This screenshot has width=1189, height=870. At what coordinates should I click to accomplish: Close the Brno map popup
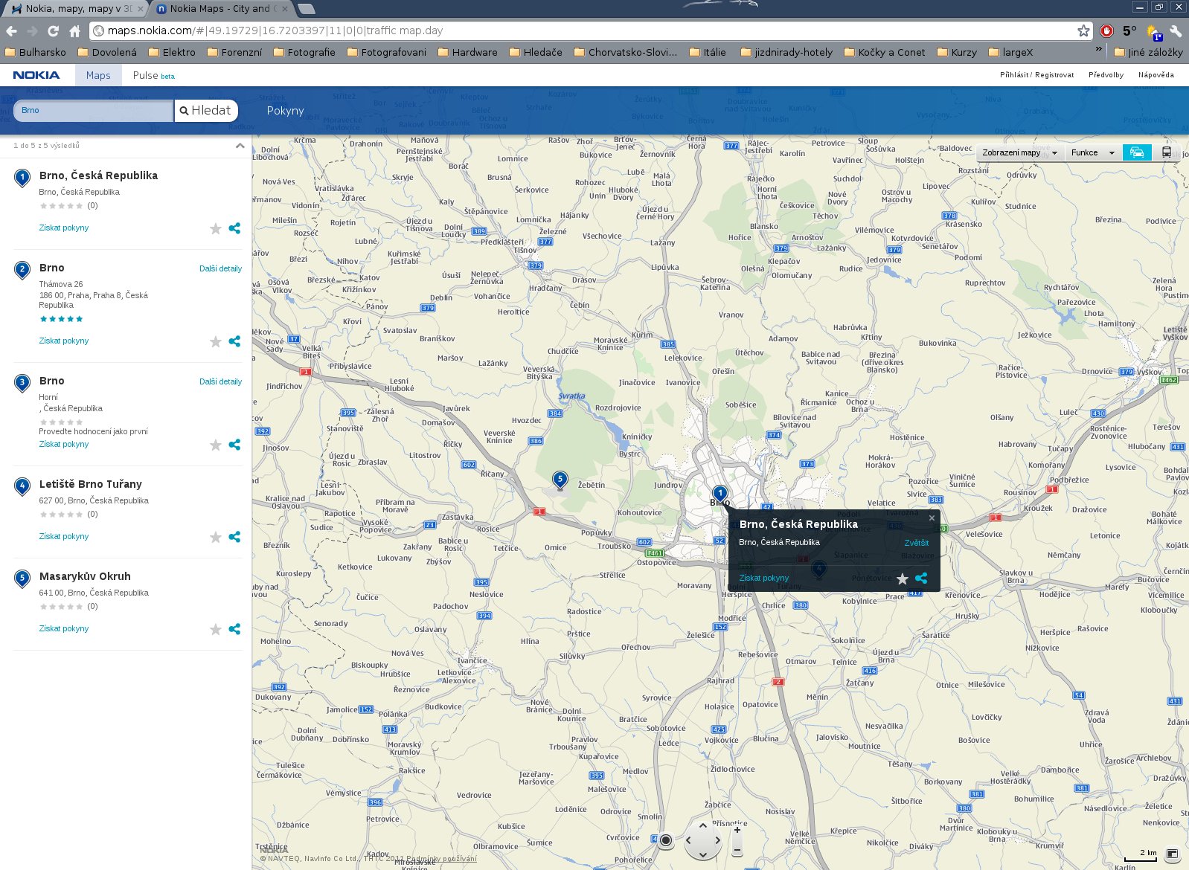point(932,518)
